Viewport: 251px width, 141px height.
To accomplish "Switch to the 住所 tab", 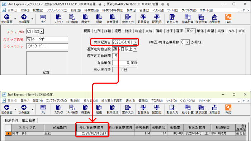I will [97, 31].
